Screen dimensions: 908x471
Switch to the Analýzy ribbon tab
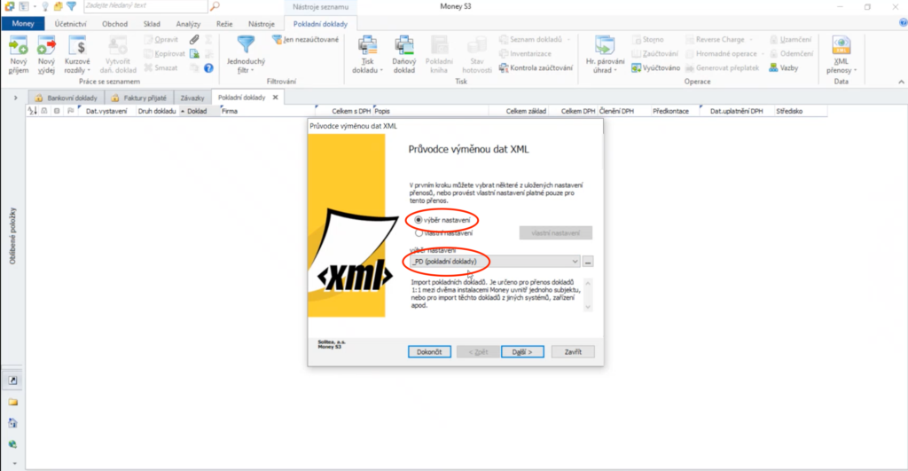click(x=188, y=24)
